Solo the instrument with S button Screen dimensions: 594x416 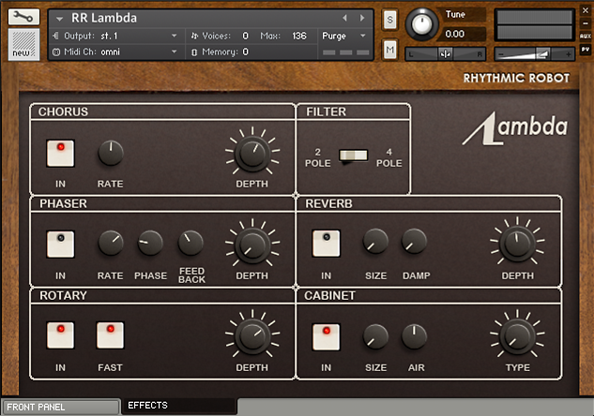tap(389, 20)
